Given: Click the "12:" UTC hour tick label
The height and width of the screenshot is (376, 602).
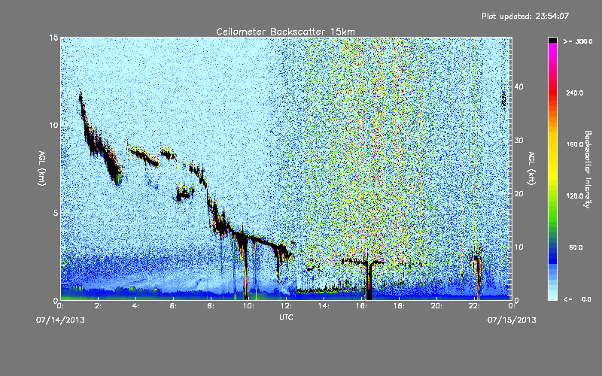Looking at the screenshot, I should [x=286, y=306].
